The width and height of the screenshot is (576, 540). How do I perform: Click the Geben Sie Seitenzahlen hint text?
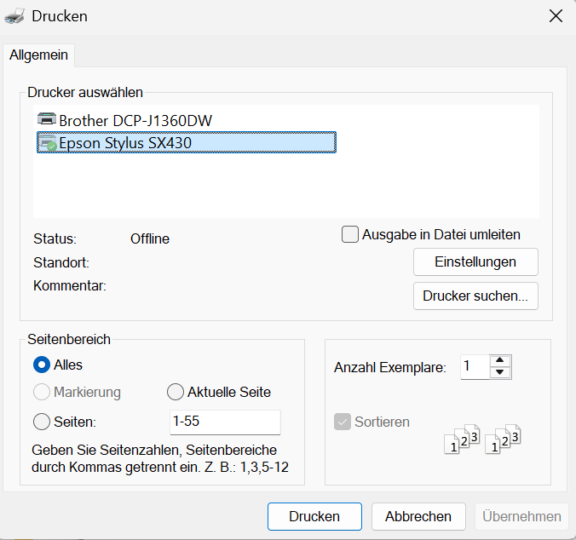click(160, 458)
